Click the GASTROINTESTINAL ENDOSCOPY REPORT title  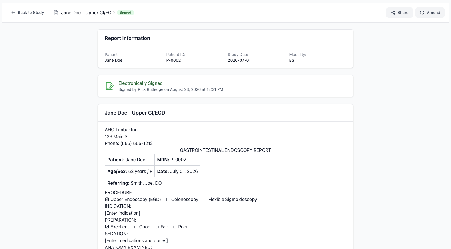click(226, 150)
